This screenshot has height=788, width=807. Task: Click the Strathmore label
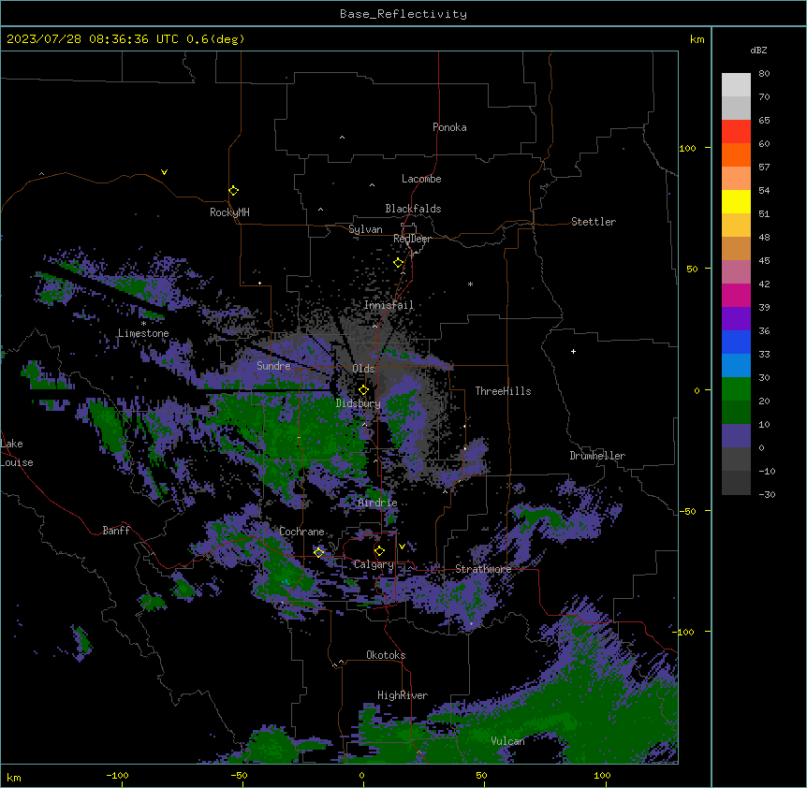pyautogui.click(x=483, y=569)
